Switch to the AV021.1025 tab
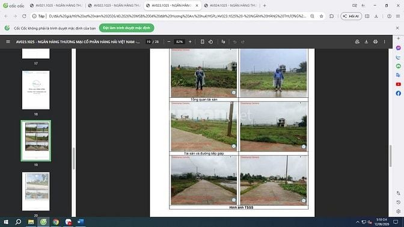 [56, 5]
